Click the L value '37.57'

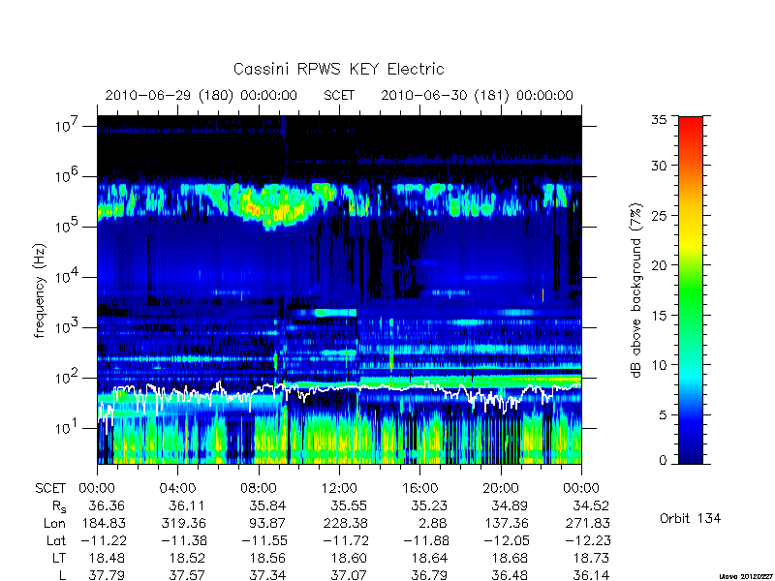coord(186,575)
